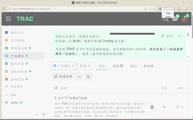Click 阅读更多 in the topic excerpt
The height and width of the screenshot is (120, 193).
click(112, 116)
